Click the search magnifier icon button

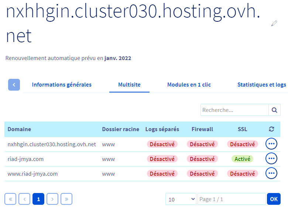coord(274,110)
